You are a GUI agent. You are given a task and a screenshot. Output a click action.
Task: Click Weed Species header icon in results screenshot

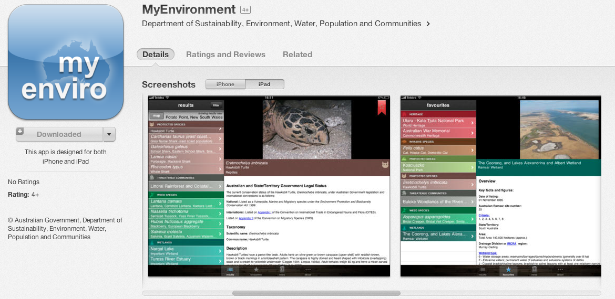click(x=152, y=195)
